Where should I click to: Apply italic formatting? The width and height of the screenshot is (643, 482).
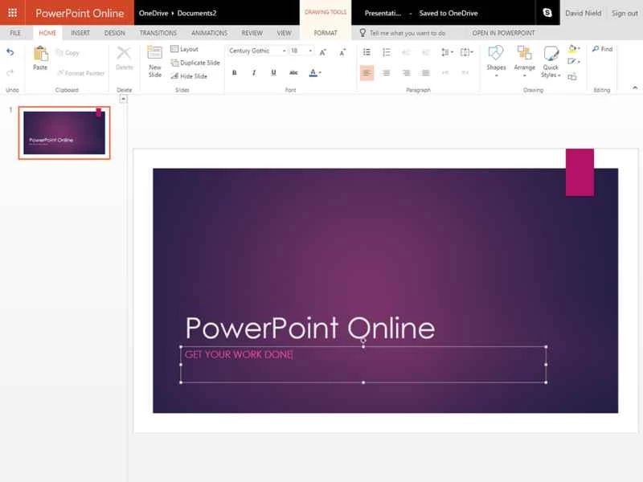pos(253,72)
